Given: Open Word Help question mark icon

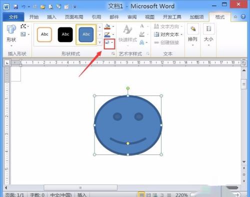Looking at the screenshot, I should click(x=243, y=16).
